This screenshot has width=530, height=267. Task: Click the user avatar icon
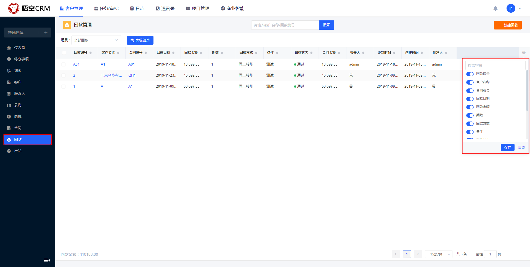tap(511, 9)
